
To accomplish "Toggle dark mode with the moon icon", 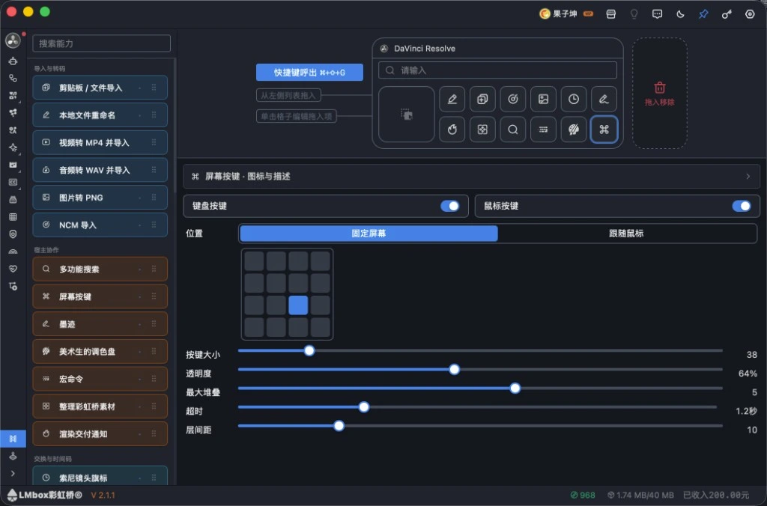I will pos(680,14).
